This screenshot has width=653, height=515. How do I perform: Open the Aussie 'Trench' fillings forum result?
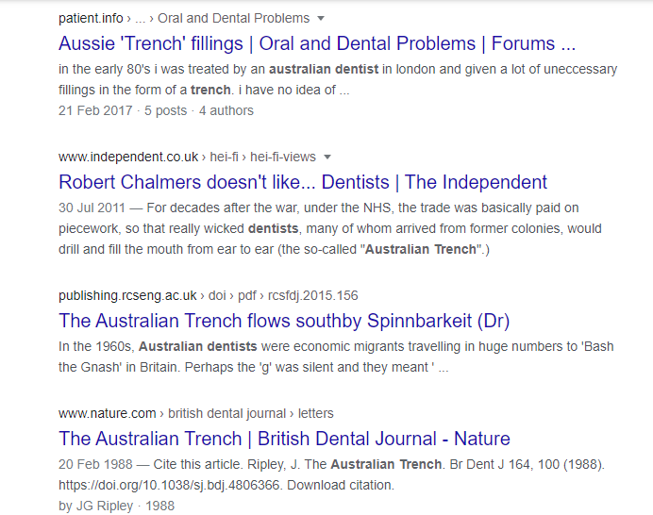(x=316, y=43)
